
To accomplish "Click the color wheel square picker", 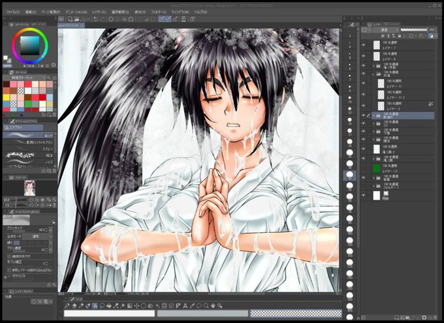I will point(29,45).
